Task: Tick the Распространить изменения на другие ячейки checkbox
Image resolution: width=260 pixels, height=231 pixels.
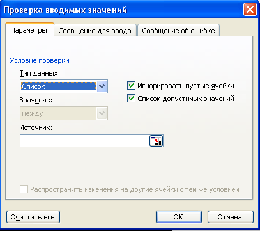Action: point(24,189)
